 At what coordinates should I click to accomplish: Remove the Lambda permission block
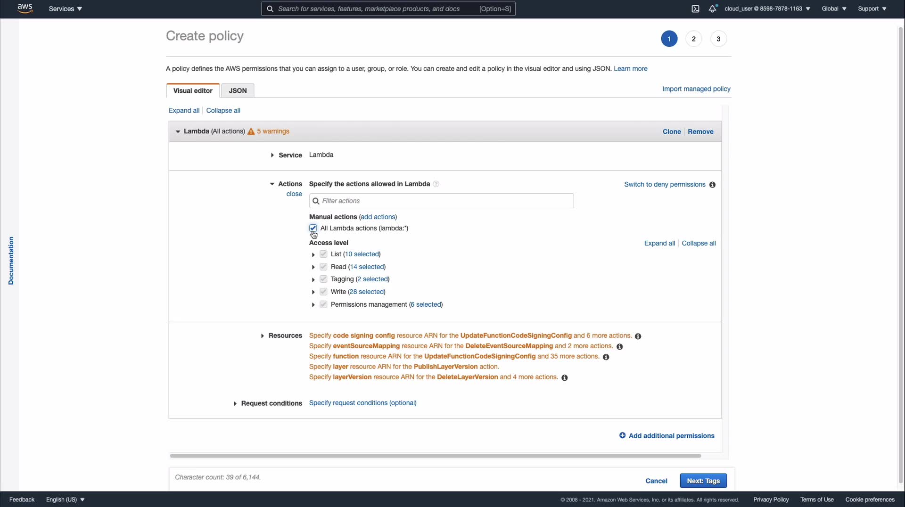click(700, 131)
